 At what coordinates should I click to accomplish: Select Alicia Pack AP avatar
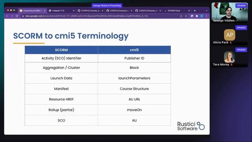(230, 35)
